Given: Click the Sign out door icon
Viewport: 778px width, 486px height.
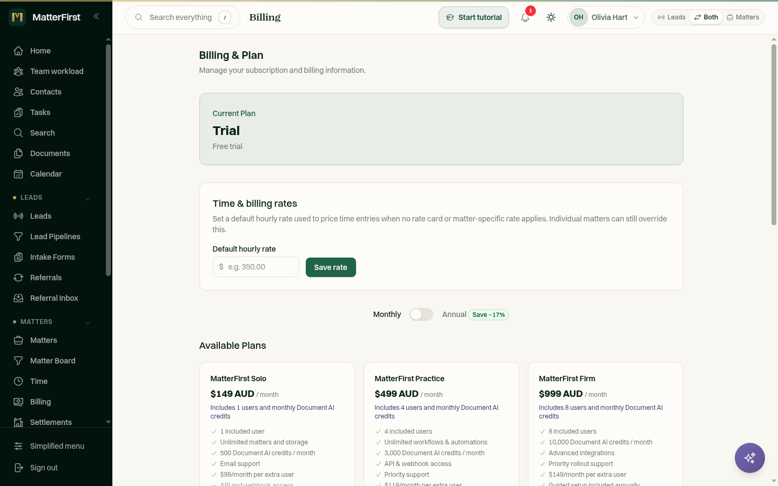Looking at the screenshot, I should [x=18, y=468].
